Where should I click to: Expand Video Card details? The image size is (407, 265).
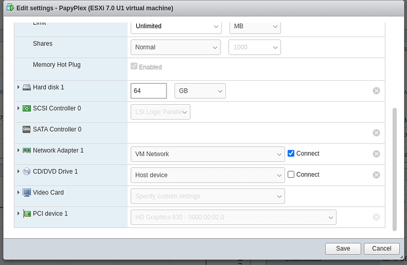point(18,192)
